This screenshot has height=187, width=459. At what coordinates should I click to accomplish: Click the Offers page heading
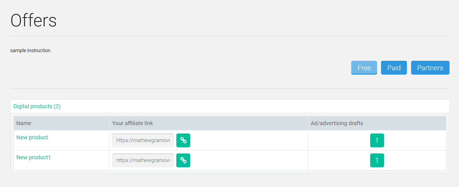click(33, 20)
